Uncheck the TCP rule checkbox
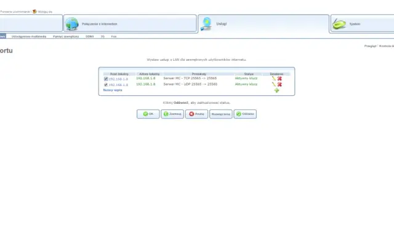This screenshot has width=394, height=236. [x=106, y=79]
